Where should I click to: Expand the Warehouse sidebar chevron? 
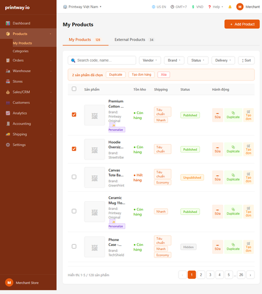[51, 71]
